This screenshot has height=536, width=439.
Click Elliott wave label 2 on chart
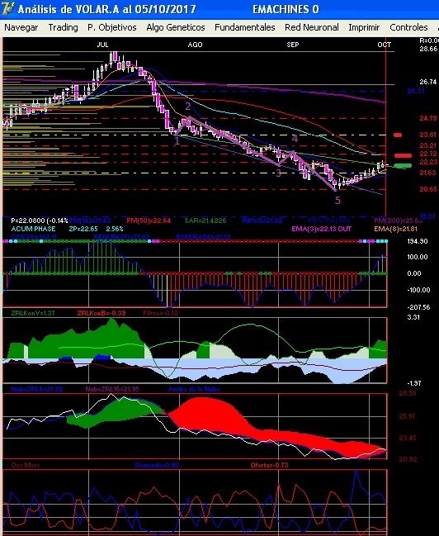point(187,107)
